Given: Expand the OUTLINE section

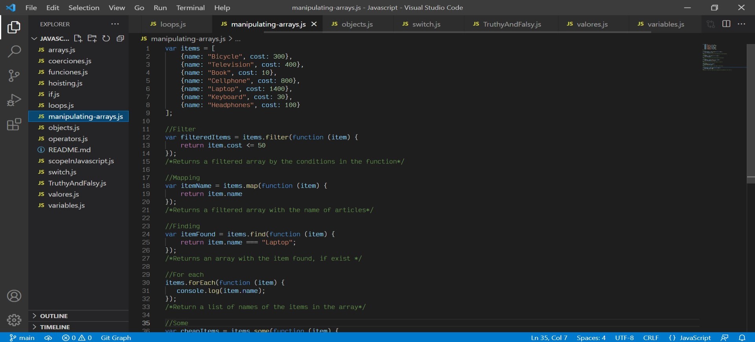Looking at the screenshot, I should pos(54,316).
